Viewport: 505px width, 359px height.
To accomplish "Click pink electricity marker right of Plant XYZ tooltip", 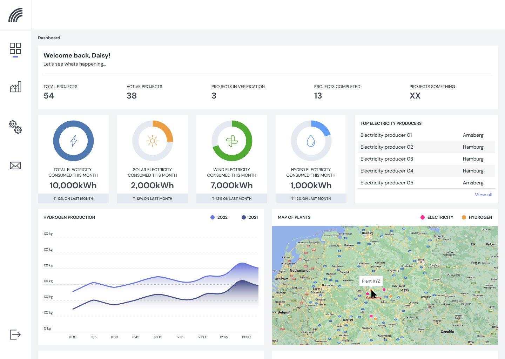I will (x=384, y=290).
